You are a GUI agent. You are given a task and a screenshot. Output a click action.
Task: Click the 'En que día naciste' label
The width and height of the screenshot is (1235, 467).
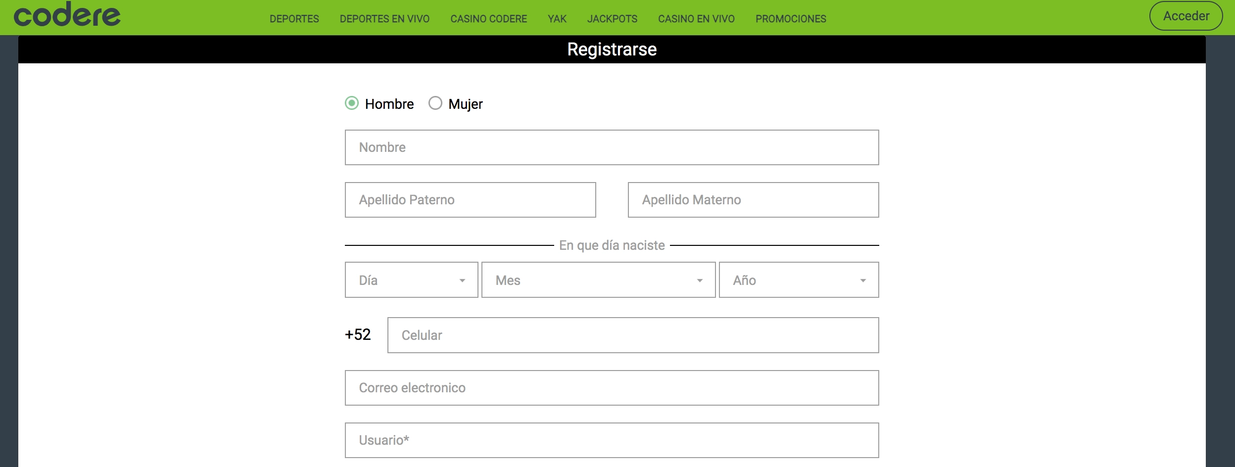click(612, 245)
